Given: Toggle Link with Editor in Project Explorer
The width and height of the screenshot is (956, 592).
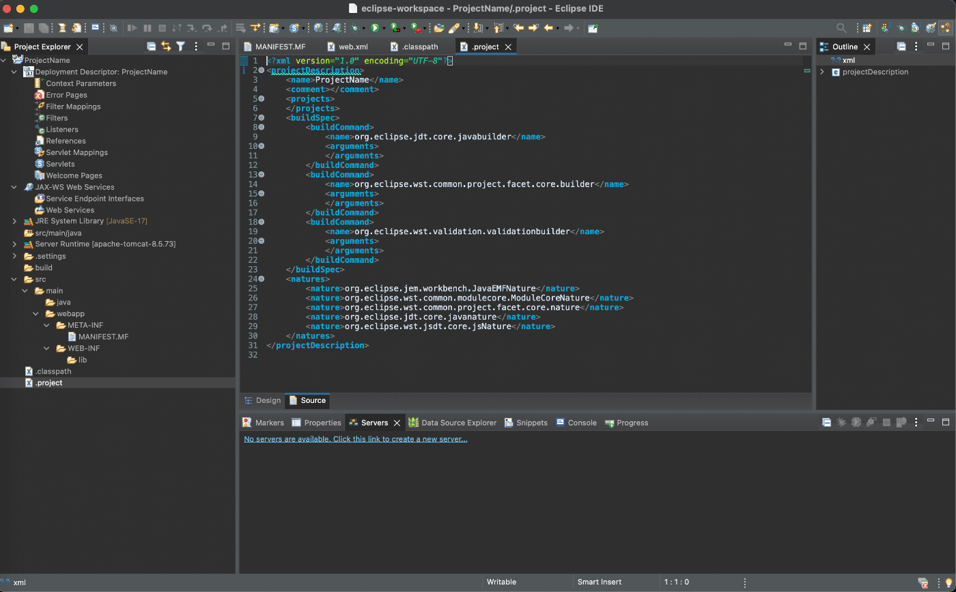Looking at the screenshot, I should tap(166, 46).
